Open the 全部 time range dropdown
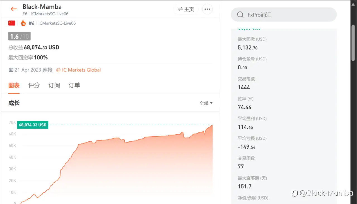Image resolution: width=357 pixels, height=204 pixels. (x=206, y=103)
